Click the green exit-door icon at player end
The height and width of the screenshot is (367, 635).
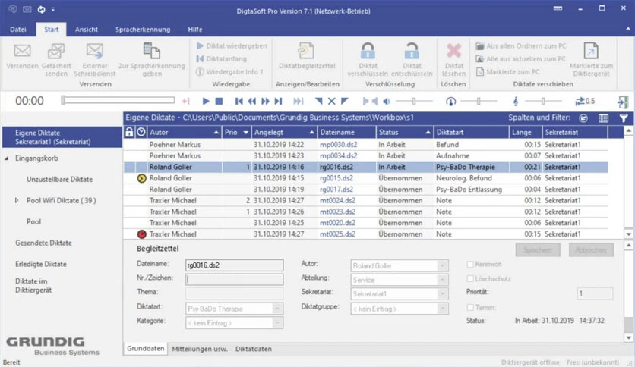[x=622, y=102]
